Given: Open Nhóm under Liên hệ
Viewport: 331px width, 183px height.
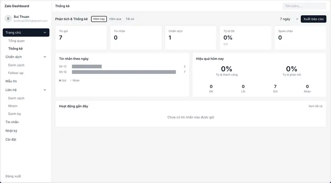Looking at the screenshot, I should click(x=13, y=106).
